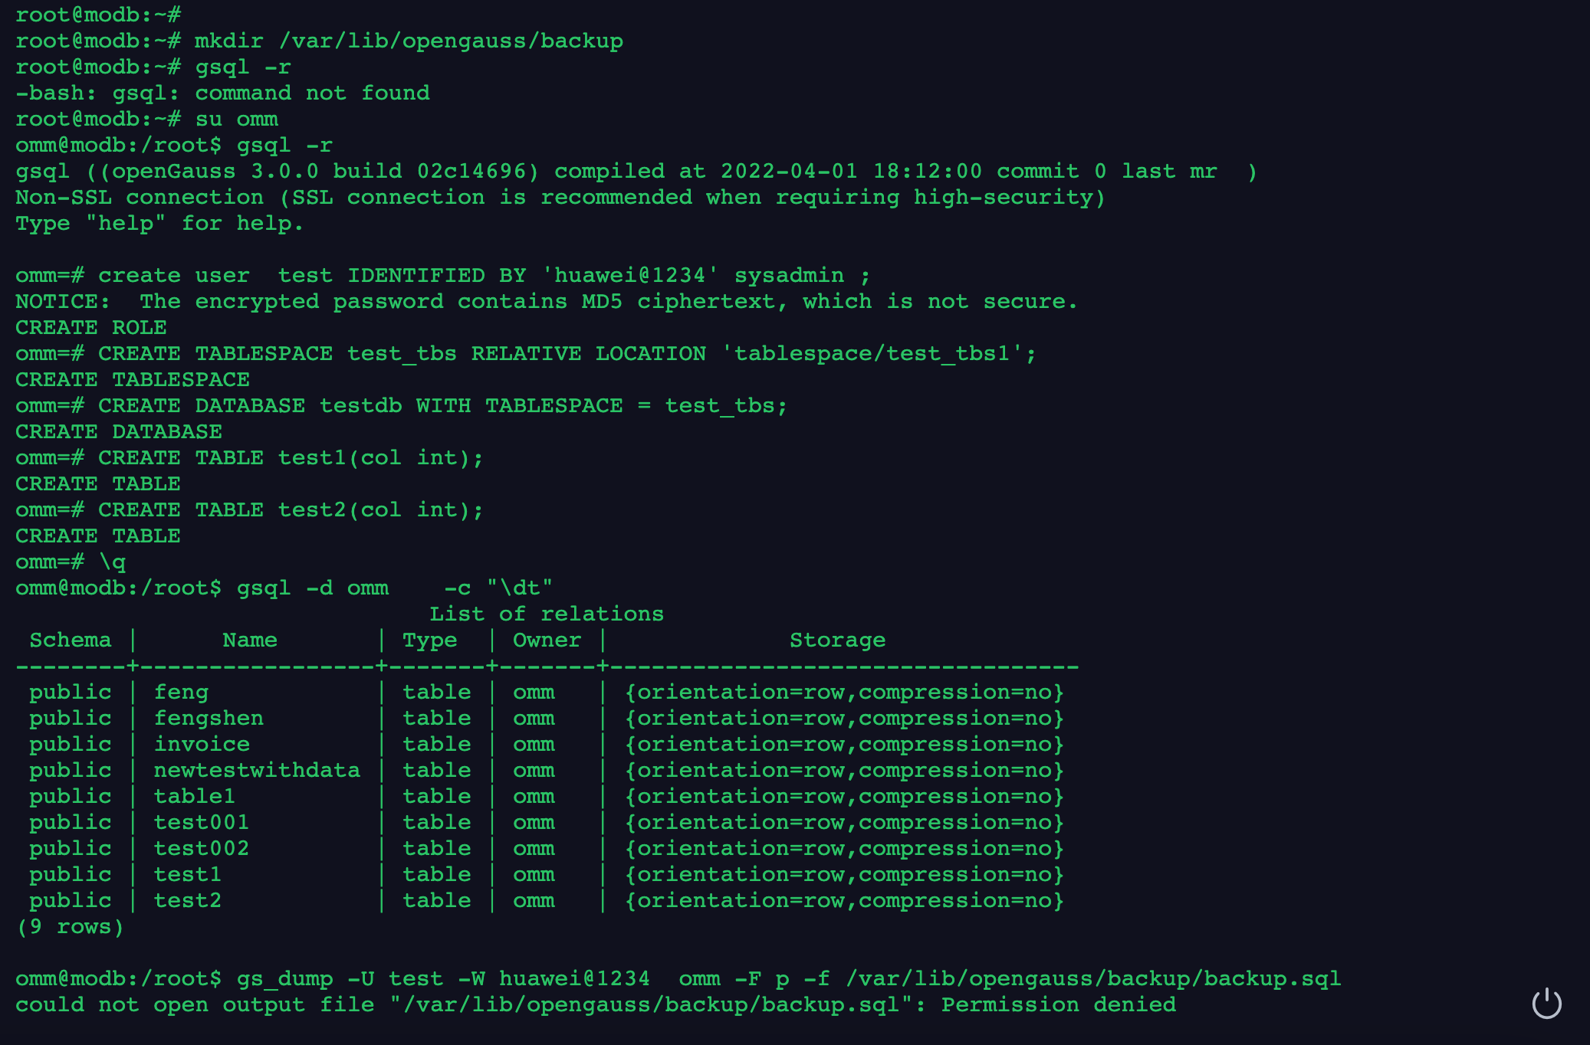The image size is (1590, 1045).
Task: Click the MD5 ciphertext NOTICE line
Action: click(x=547, y=301)
